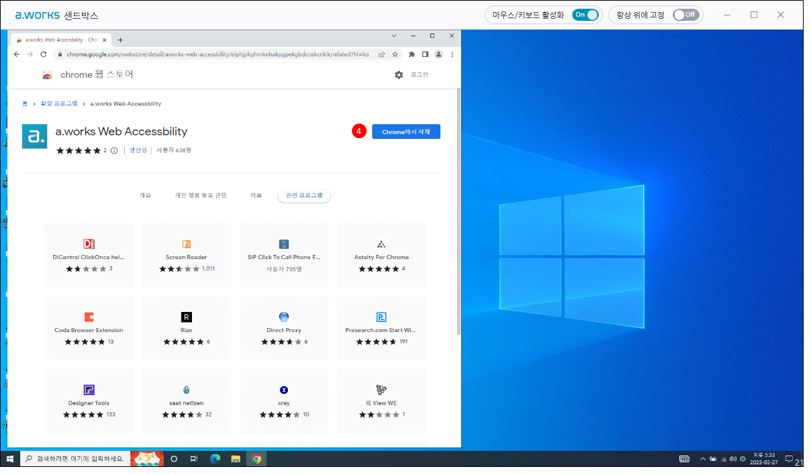This screenshot has width=811, height=475.
Task: Click the chrome 웹 스토어 logo
Action: point(87,74)
